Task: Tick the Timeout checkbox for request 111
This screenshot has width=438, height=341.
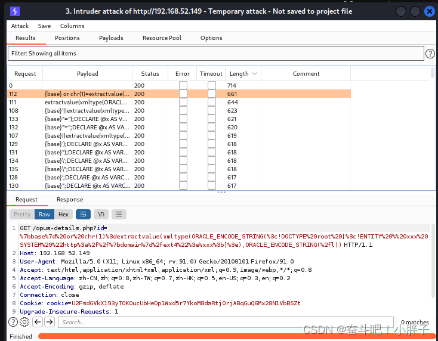Action: tap(212, 102)
